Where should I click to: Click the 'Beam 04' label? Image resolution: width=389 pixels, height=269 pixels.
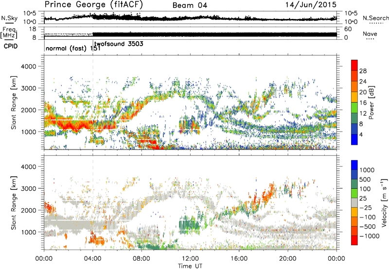[x=190, y=5]
